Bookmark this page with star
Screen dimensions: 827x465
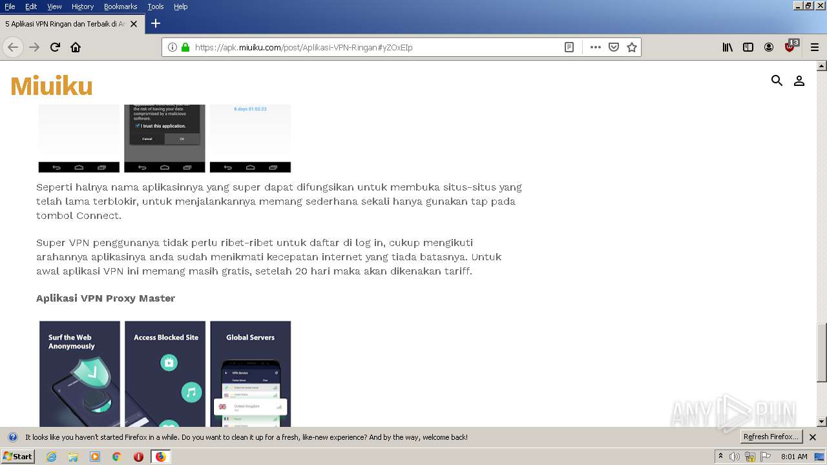pyautogui.click(x=632, y=47)
